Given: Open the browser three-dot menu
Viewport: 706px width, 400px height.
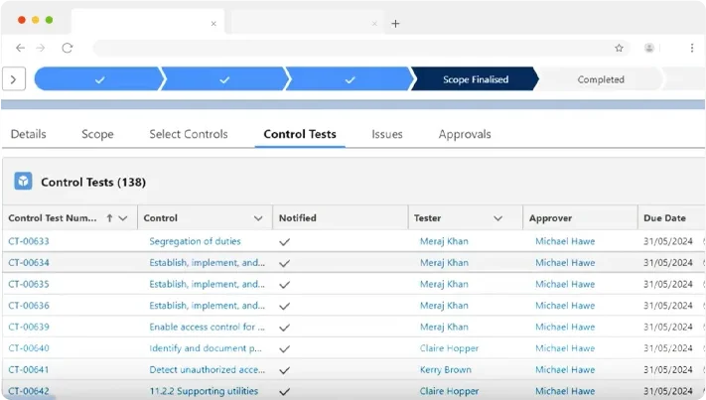Looking at the screenshot, I should coord(692,48).
